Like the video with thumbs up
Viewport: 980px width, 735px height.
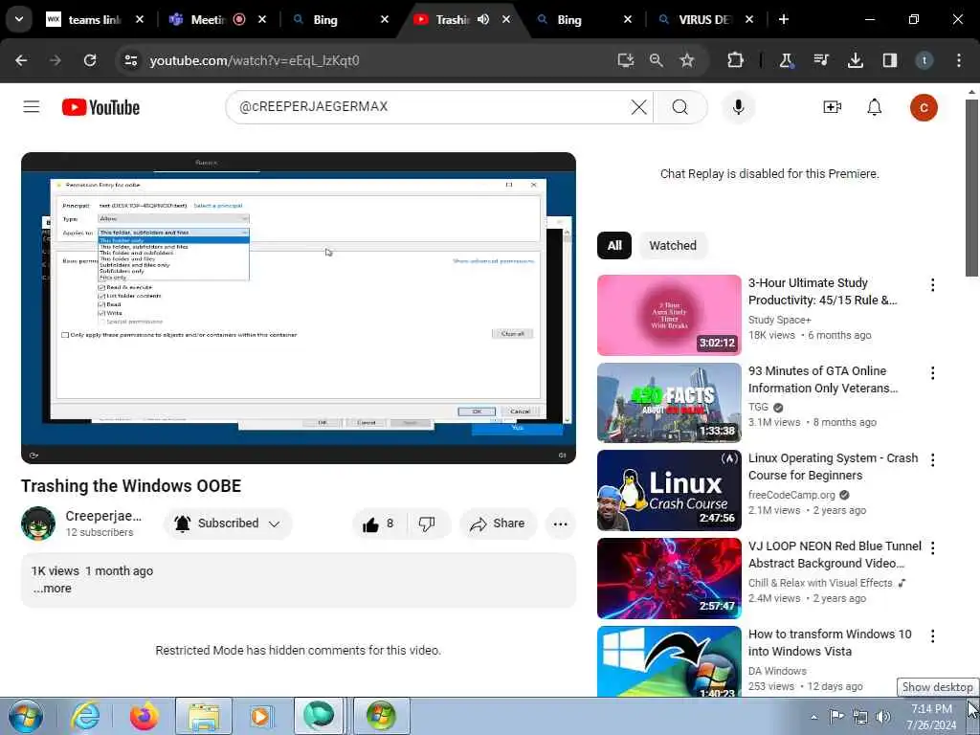coord(379,523)
